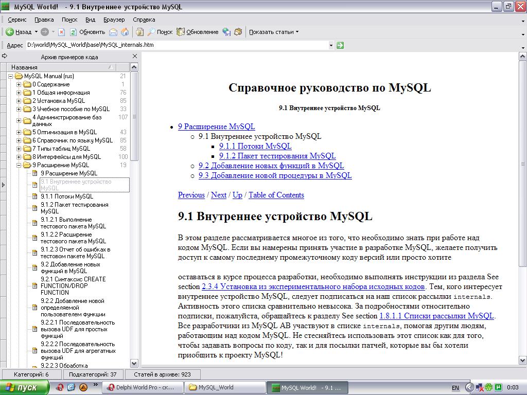
Task: Click the green Go arrow beside address bar
Action: [340, 45]
